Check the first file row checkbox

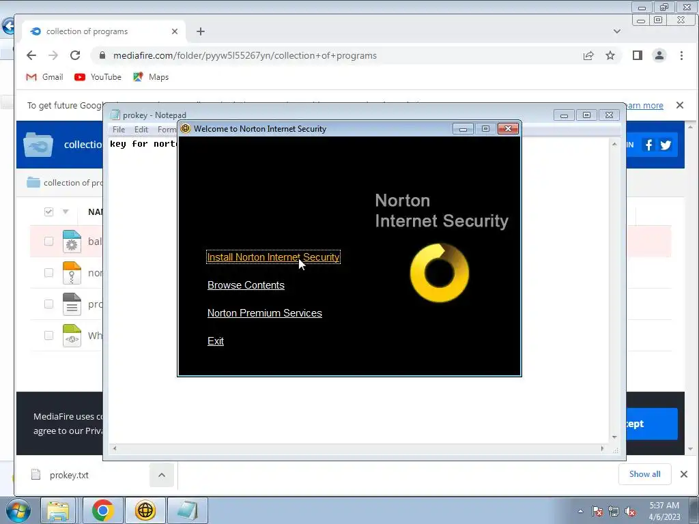(48, 242)
